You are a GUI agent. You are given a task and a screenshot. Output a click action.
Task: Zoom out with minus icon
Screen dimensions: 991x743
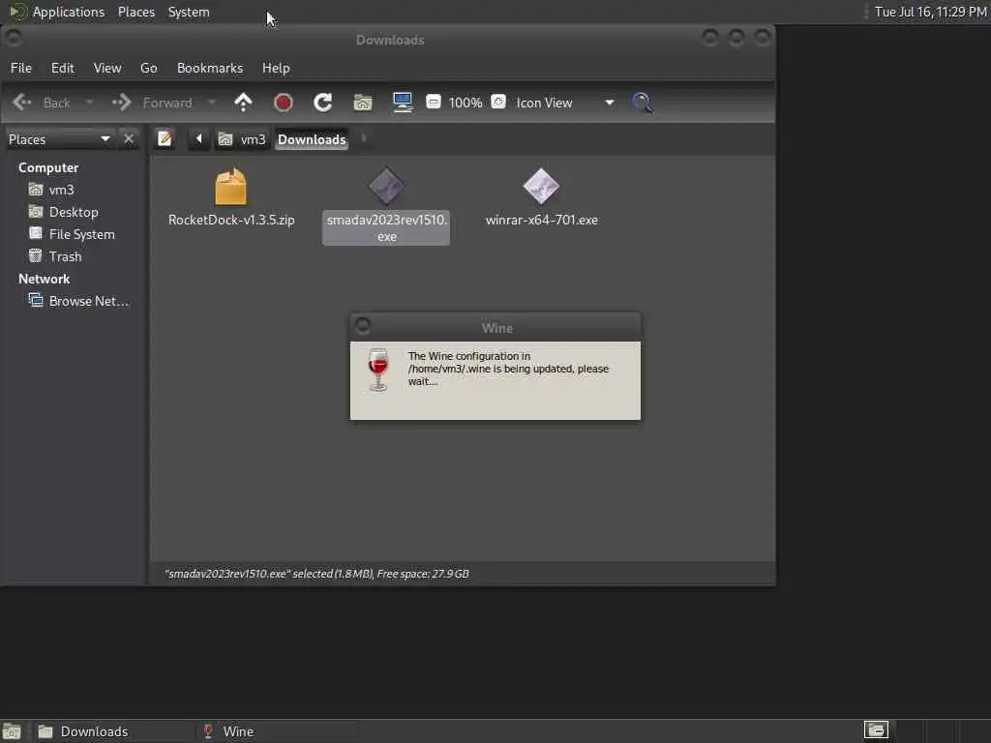pyautogui.click(x=434, y=102)
